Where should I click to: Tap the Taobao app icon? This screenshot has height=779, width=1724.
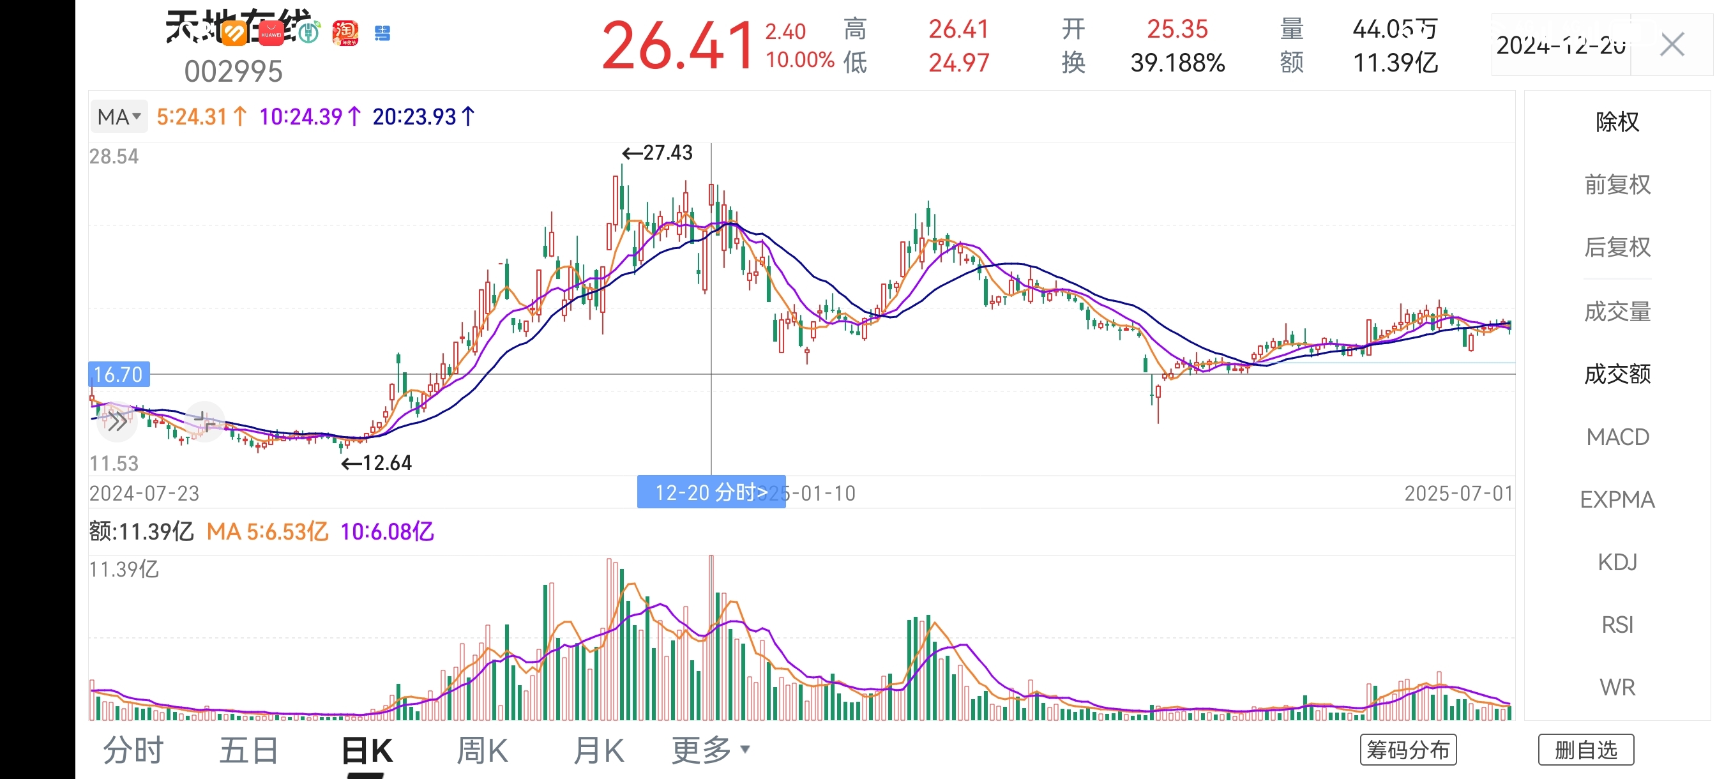point(345,33)
